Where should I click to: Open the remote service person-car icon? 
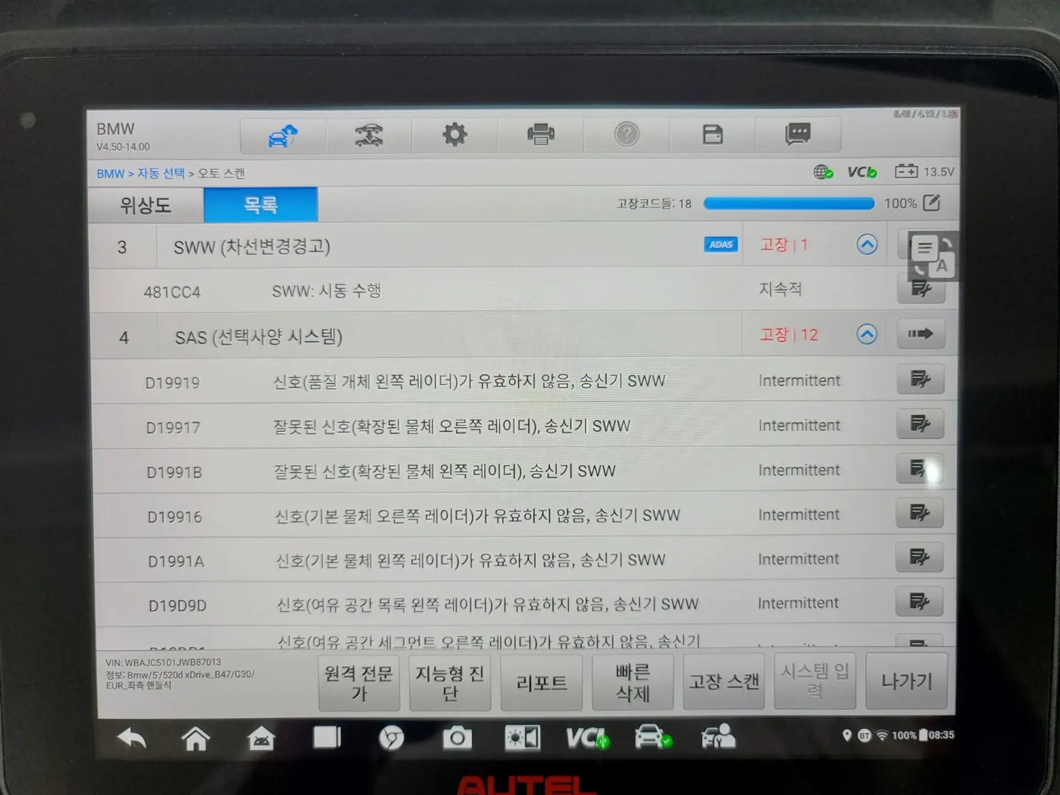click(x=718, y=736)
